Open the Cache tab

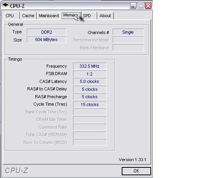click(28, 16)
